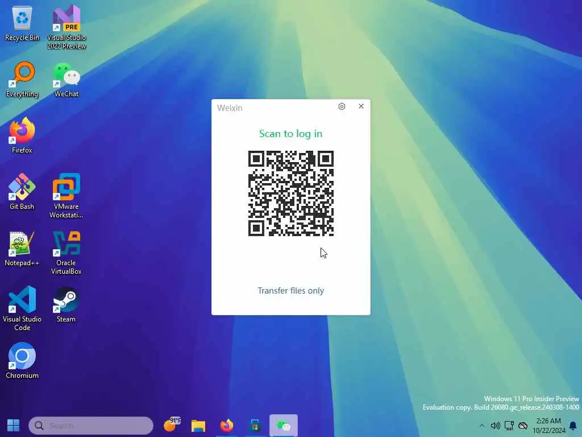This screenshot has height=437, width=582.
Task: Open Microsoft Store from taskbar
Action: 255,426
